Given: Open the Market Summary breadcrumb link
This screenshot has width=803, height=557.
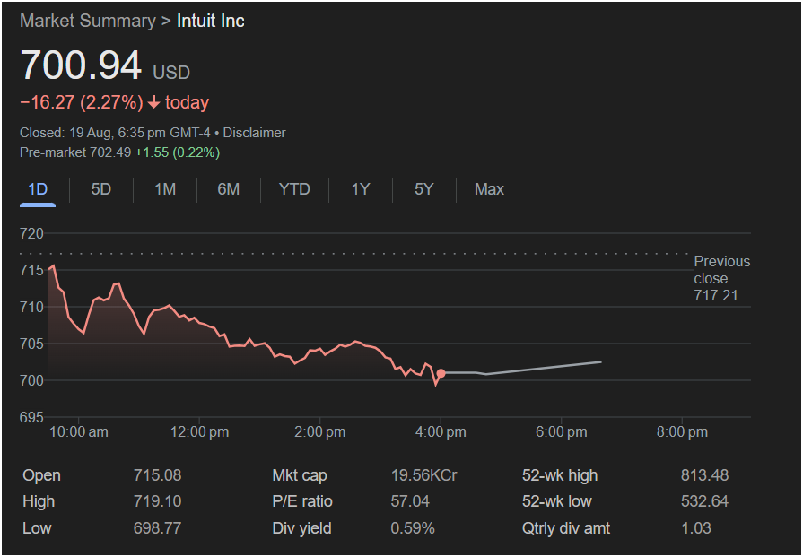Looking at the screenshot, I should tap(88, 21).
